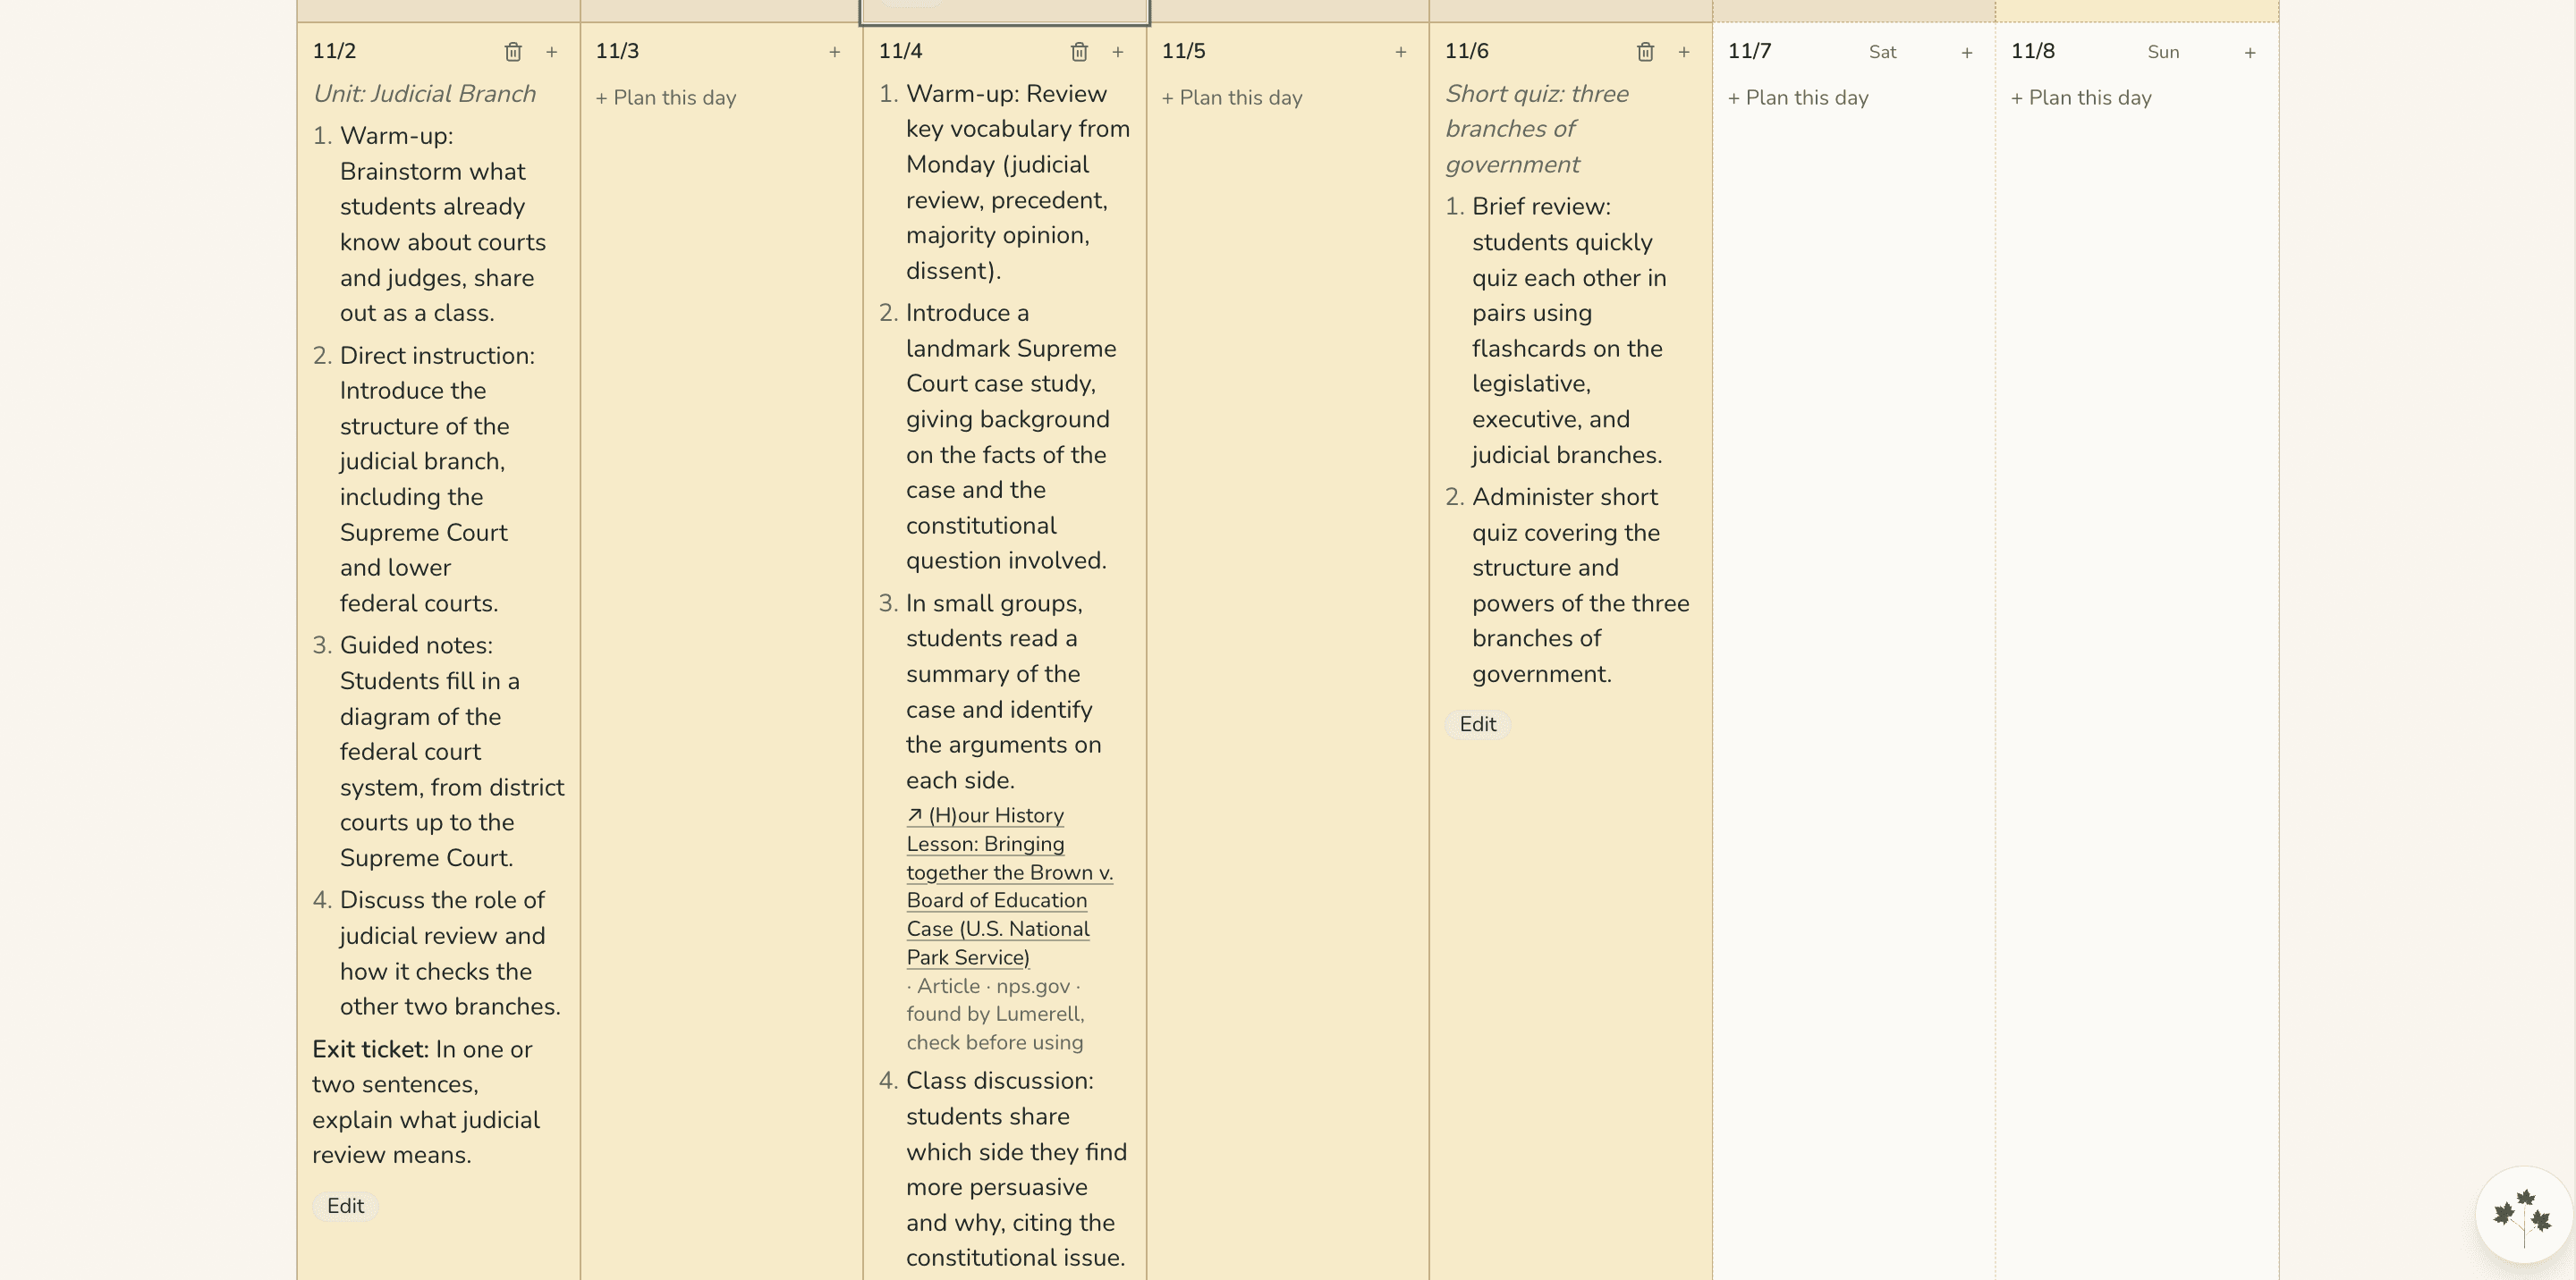Click the plus icon on Saturday 11/7

1966,52
